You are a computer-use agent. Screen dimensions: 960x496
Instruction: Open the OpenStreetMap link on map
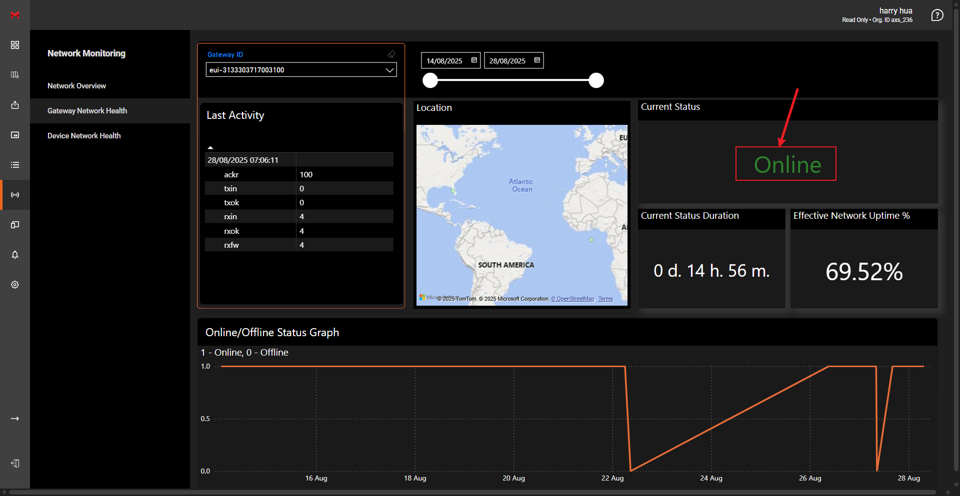pyautogui.click(x=572, y=299)
